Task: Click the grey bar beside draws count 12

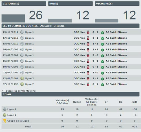Action: point(60,21)
